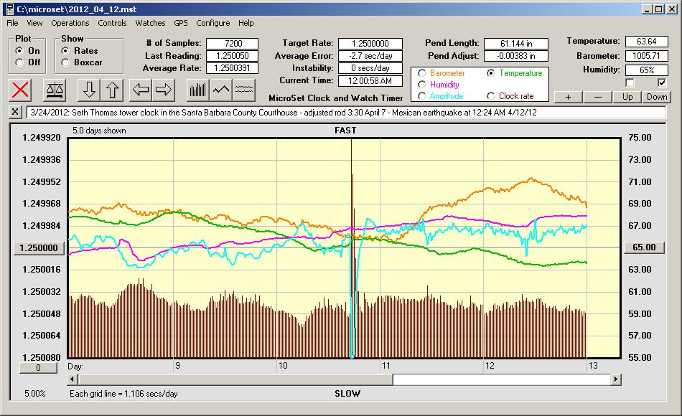Image resolution: width=682 pixels, height=416 pixels.
Task: Click the up arrow toolbar icon
Action: coord(112,90)
